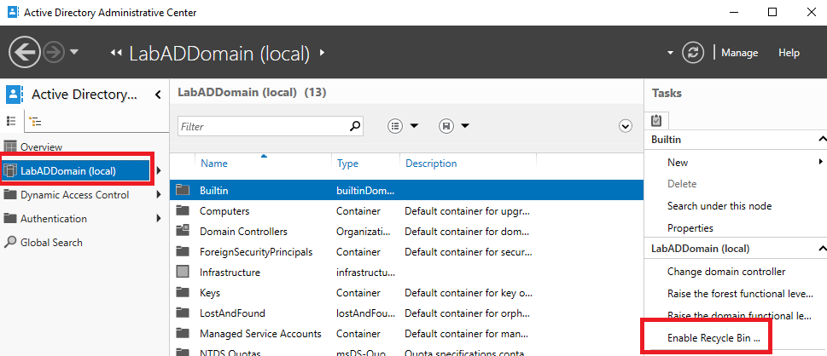Sort list by Name column header

click(214, 164)
